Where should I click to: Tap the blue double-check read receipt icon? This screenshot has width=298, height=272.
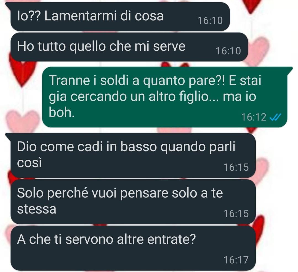tap(275, 117)
